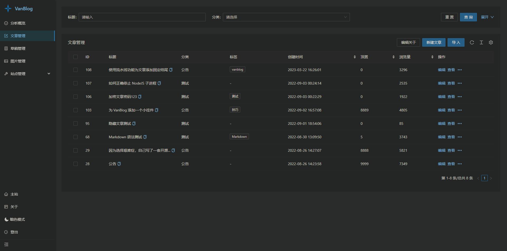Image resolution: width=507 pixels, height=251 pixels.
Task: Open the 分类 请选择 dropdown
Action: click(286, 17)
